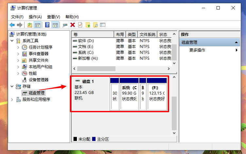
Task: Click the blue Back arrow in toolbar
Action: click(x=12, y=25)
